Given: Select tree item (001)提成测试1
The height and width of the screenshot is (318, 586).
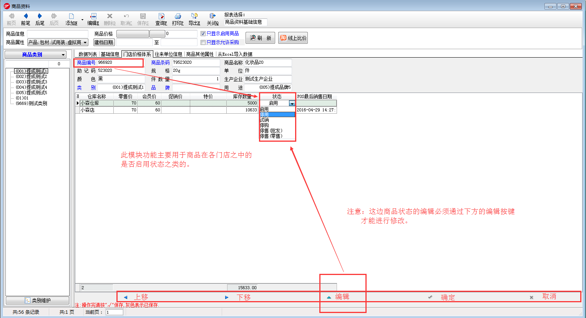Looking at the screenshot, I should 32,71.
